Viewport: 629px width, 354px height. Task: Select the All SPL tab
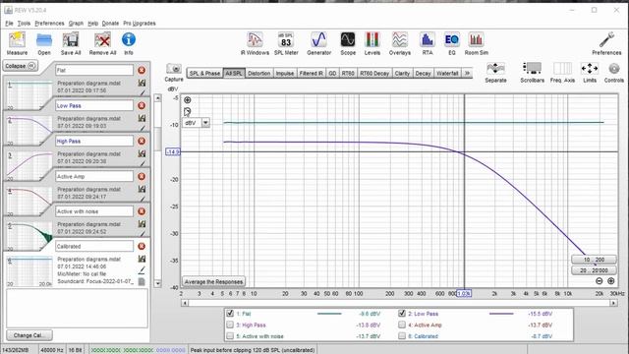pyautogui.click(x=234, y=73)
